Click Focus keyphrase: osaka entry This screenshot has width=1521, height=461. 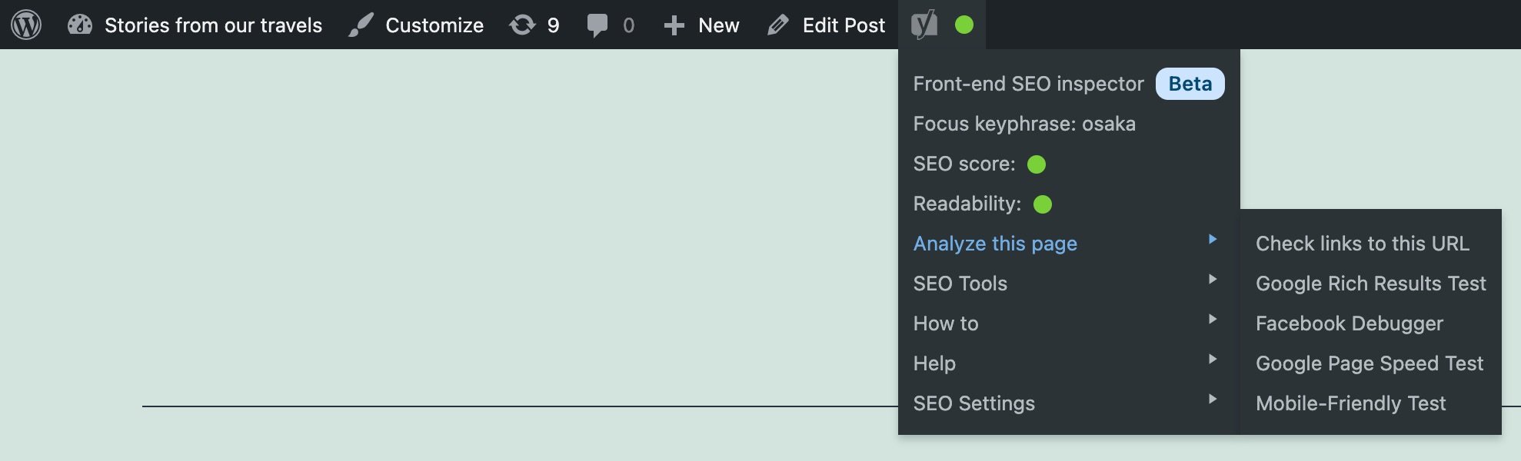(1024, 124)
